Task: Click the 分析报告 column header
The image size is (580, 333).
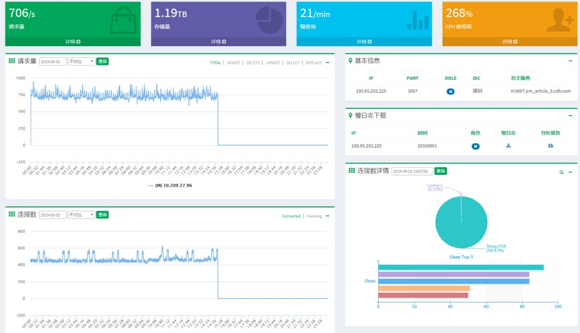Action: click(550, 133)
